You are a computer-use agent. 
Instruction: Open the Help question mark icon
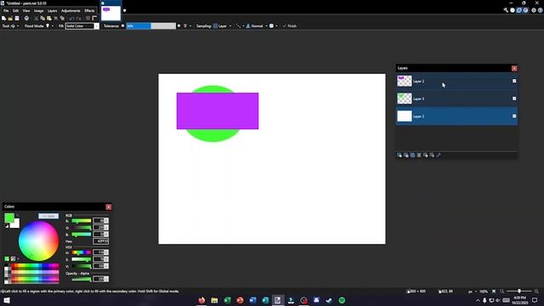541,10
